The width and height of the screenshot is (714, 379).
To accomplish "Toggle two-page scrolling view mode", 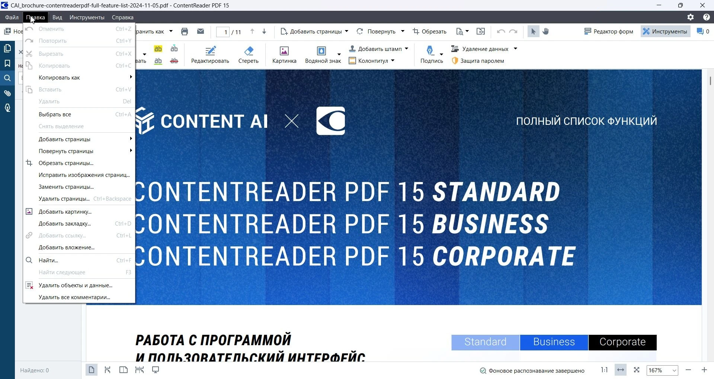I will 140,370.
